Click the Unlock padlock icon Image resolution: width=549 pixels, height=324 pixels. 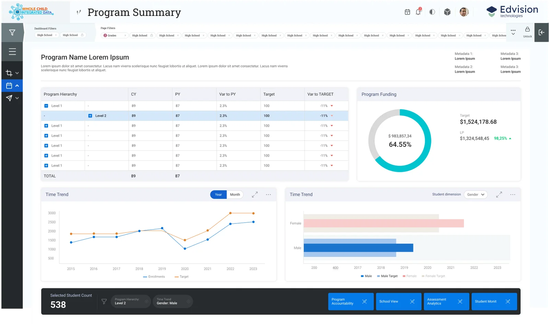coord(527,29)
